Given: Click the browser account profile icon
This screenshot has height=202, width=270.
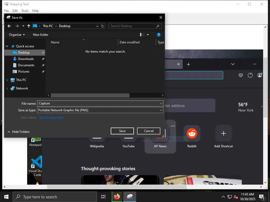Looking at the screenshot, I should [x=260, y=75].
